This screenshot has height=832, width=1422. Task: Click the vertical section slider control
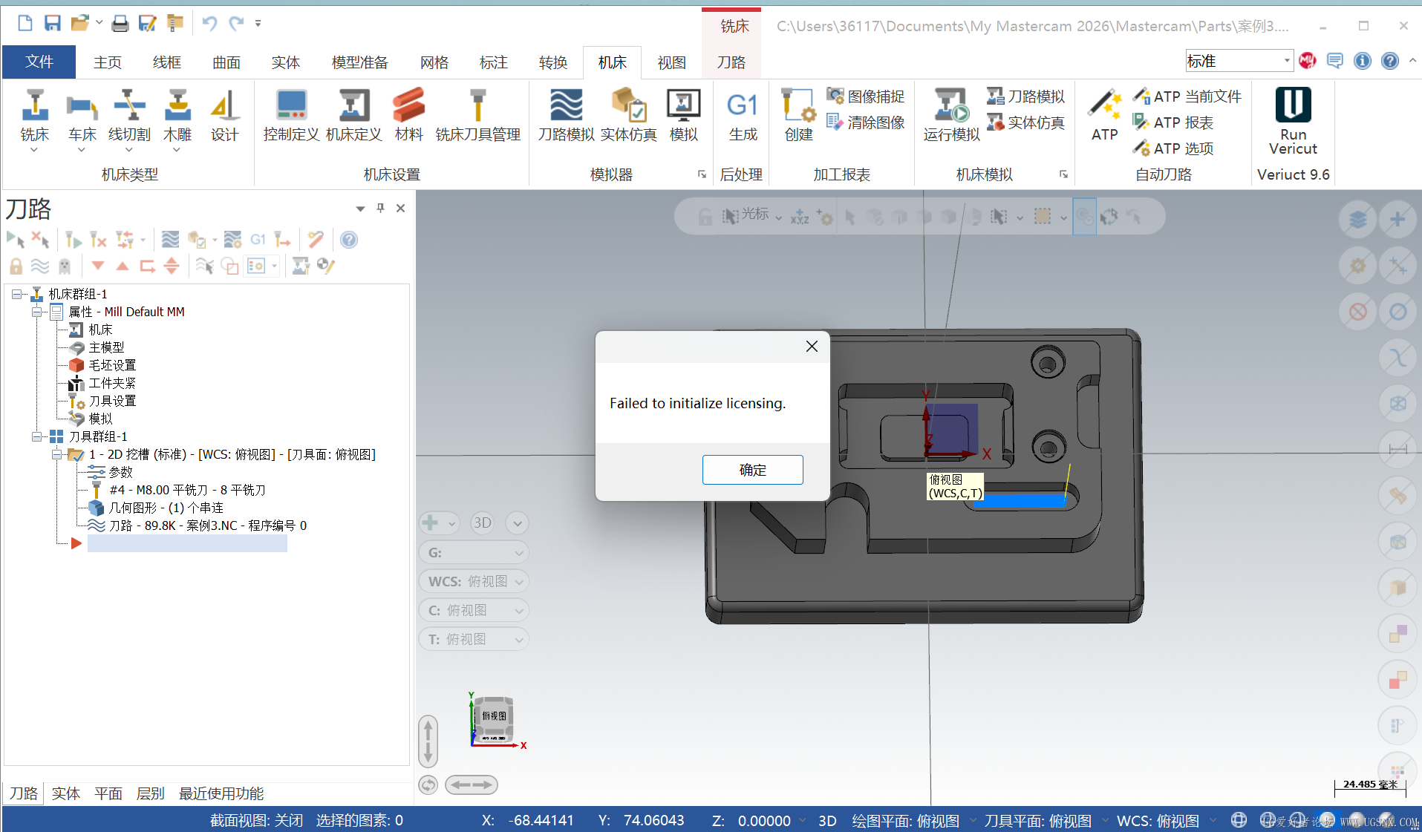click(428, 741)
